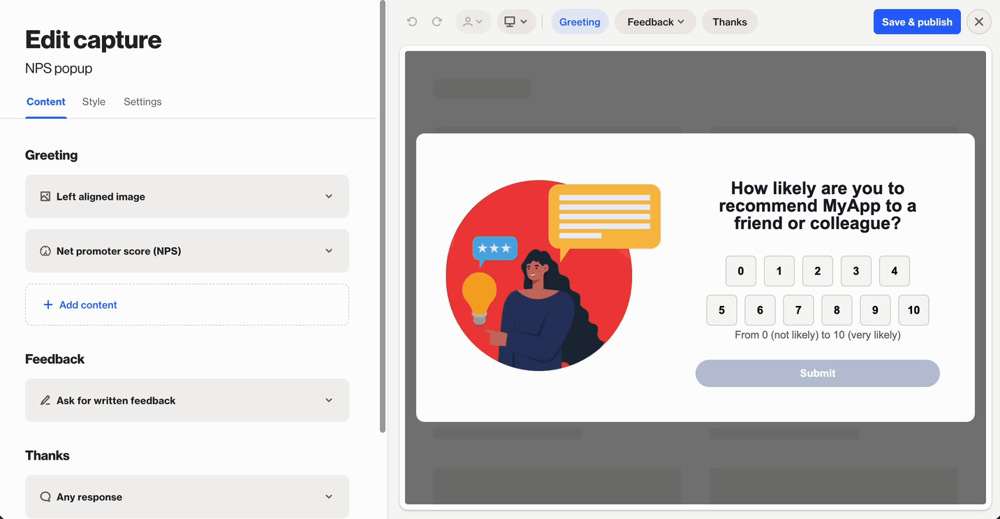Image resolution: width=1000 pixels, height=519 pixels.
Task: Close the capture editor with X icon
Action: point(978,22)
